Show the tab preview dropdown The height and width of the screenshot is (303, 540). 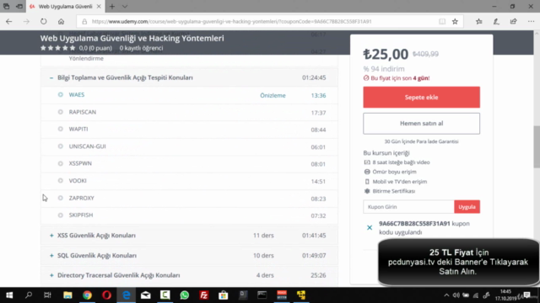[x=125, y=6]
